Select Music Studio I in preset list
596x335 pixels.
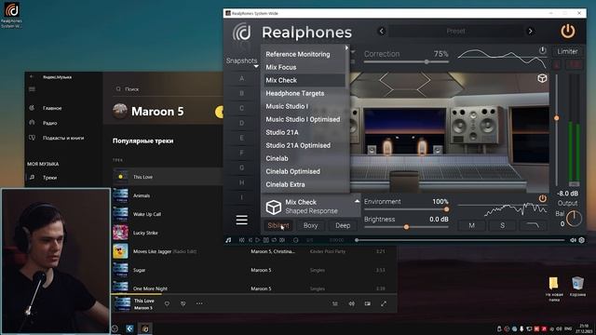pyautogui.click(x=287, y=106)
